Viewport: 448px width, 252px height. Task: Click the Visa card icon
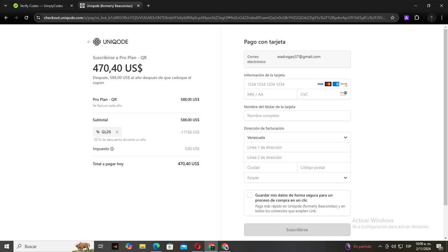click(320, 84)
